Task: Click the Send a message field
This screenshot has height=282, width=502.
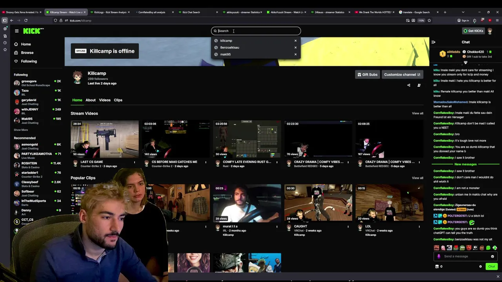Action: pyautogui.click(x=466, y=257)
